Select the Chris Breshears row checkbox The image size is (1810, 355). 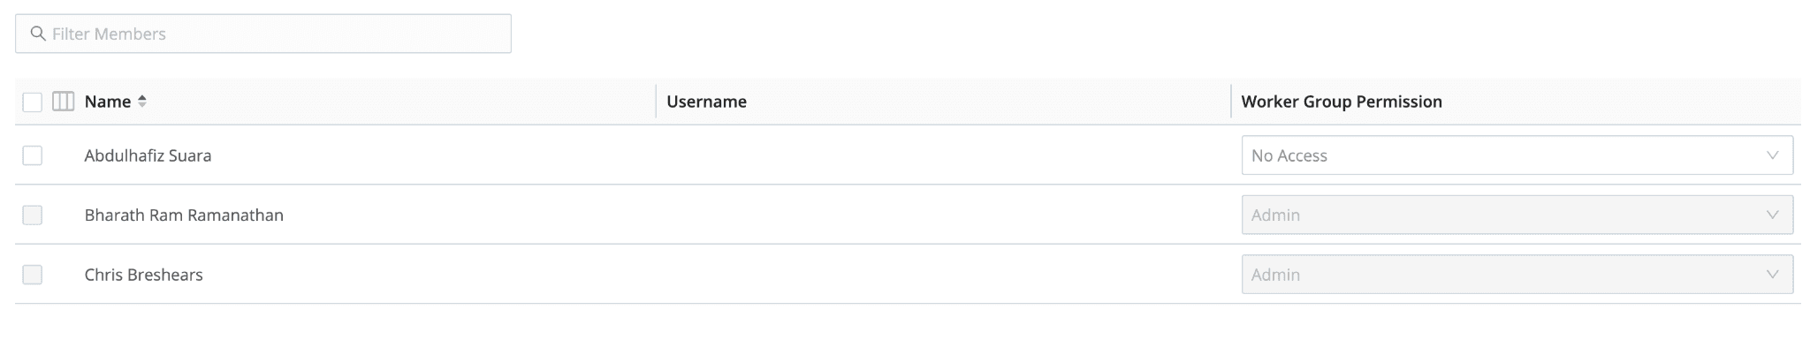[x=33, y=275]
